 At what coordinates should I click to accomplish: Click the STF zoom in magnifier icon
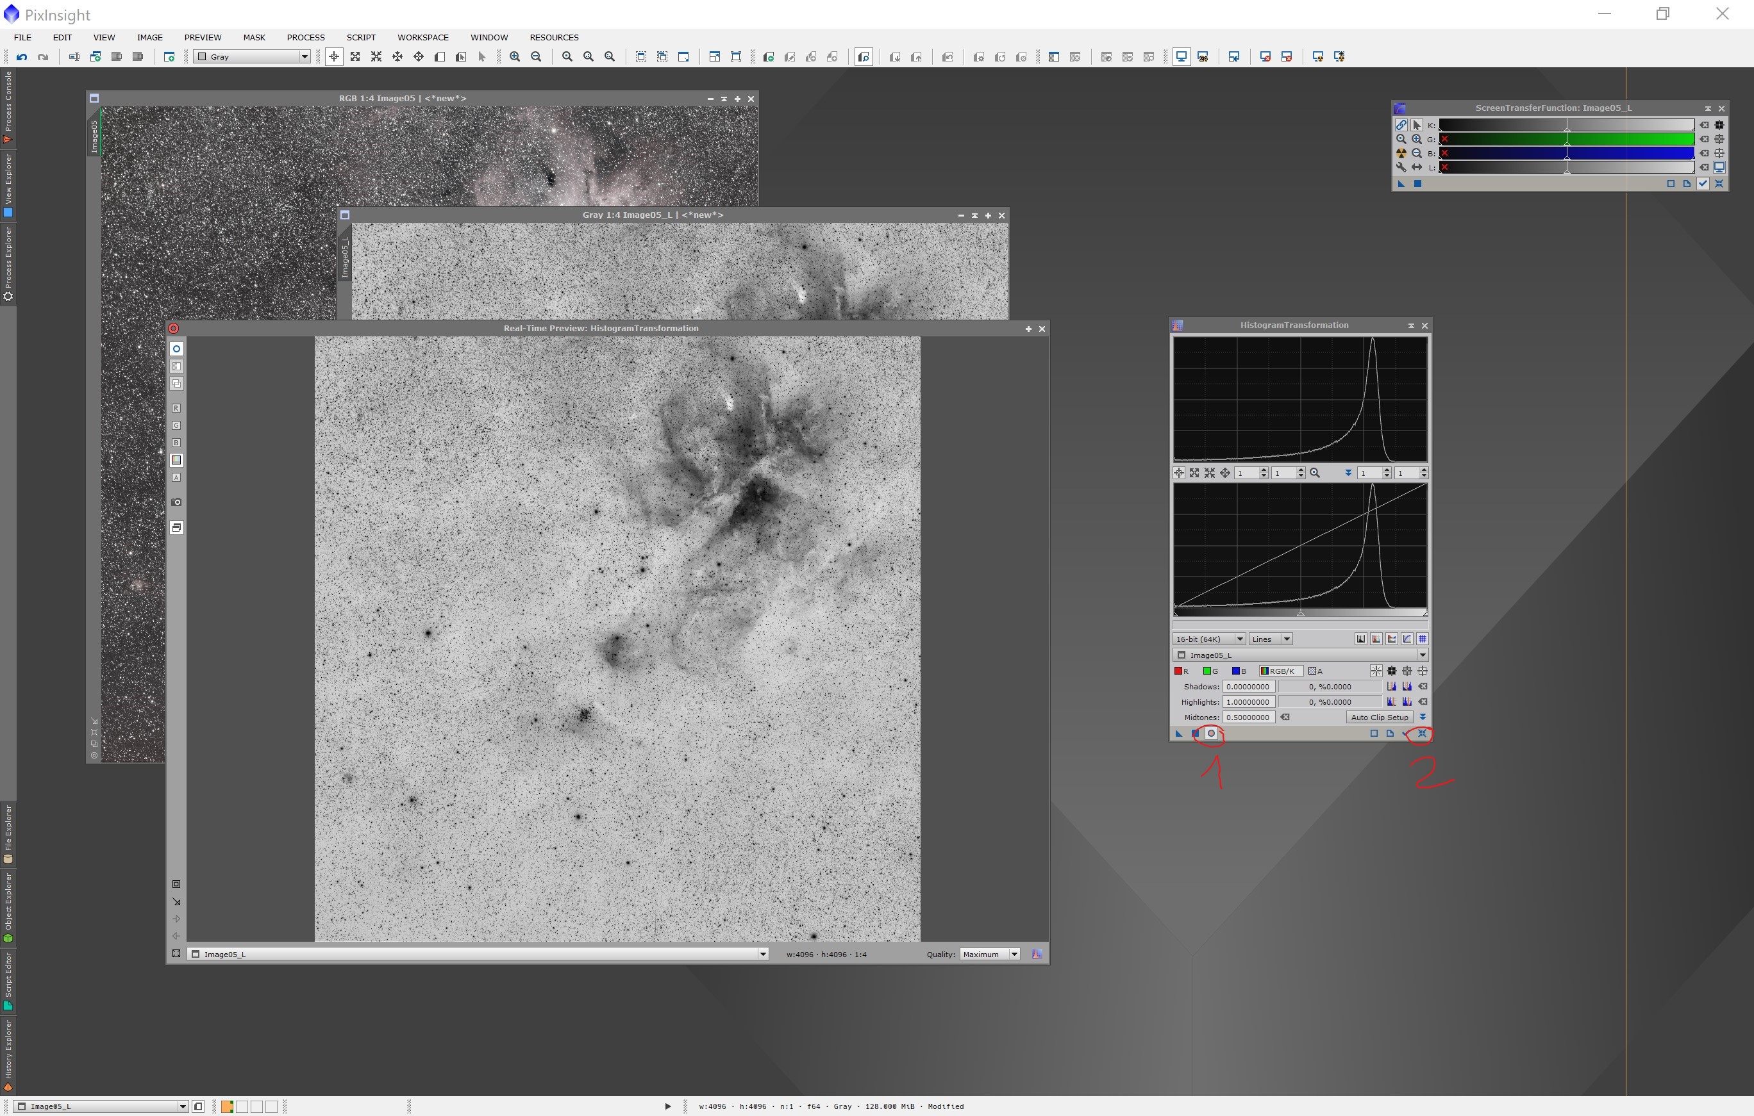1416,139
